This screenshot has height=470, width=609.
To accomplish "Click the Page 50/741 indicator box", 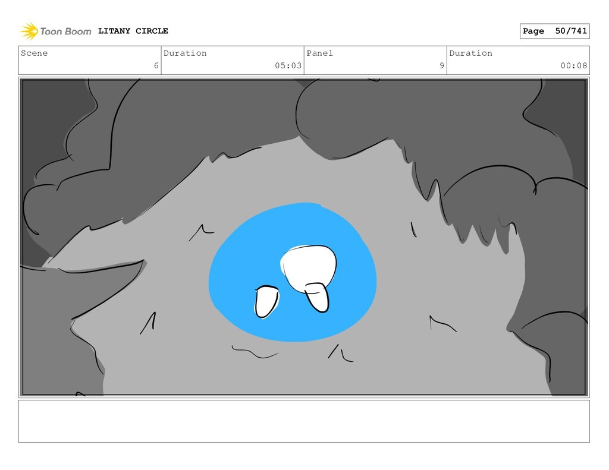I will [555, 31].
